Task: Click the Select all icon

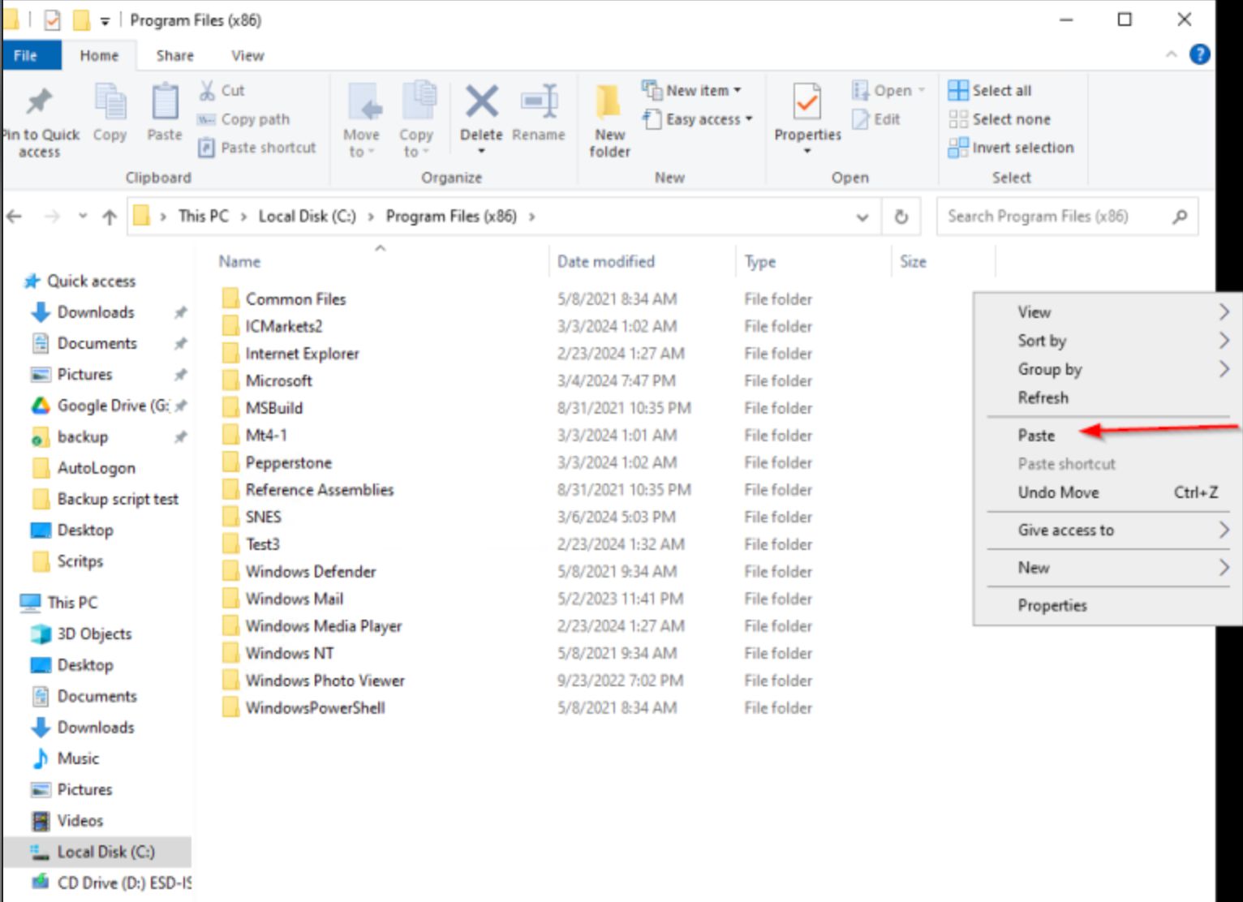Action: (958, 90)
